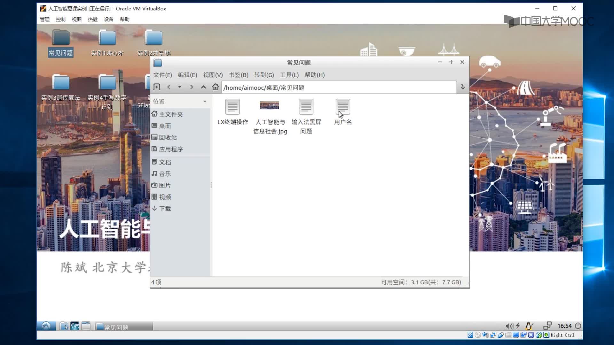Click the side pane splitter handle
This screenshot has width=614, height=345.
[x=211, y=185]
